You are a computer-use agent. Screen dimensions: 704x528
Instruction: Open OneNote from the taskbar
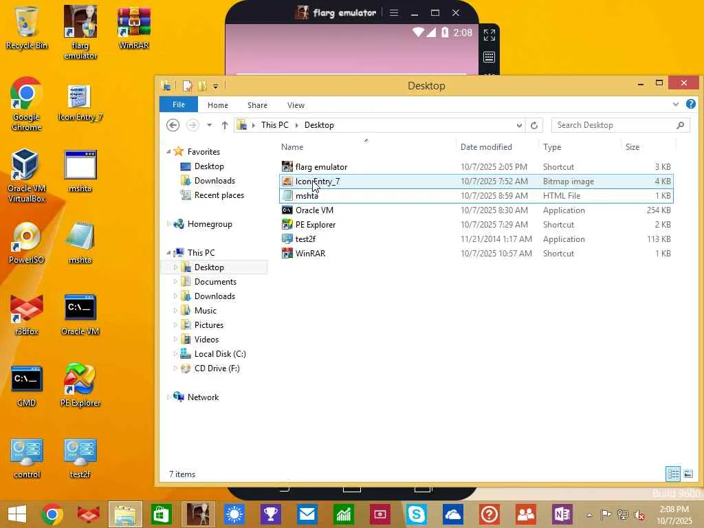click(x=562, y=514)
